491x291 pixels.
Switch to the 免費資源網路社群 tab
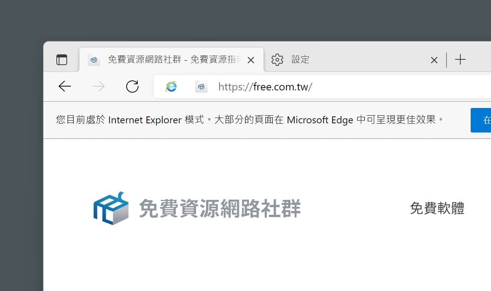(x=171, y=60)
